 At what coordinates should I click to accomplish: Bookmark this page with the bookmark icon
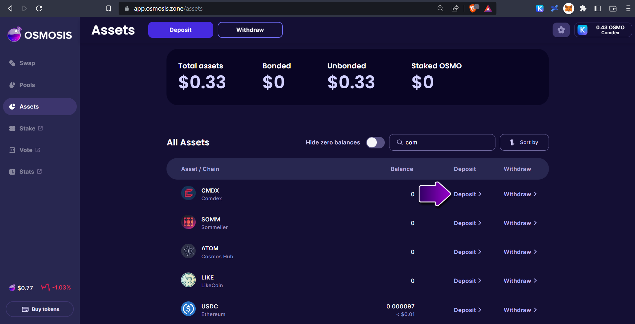coord(109,8)
